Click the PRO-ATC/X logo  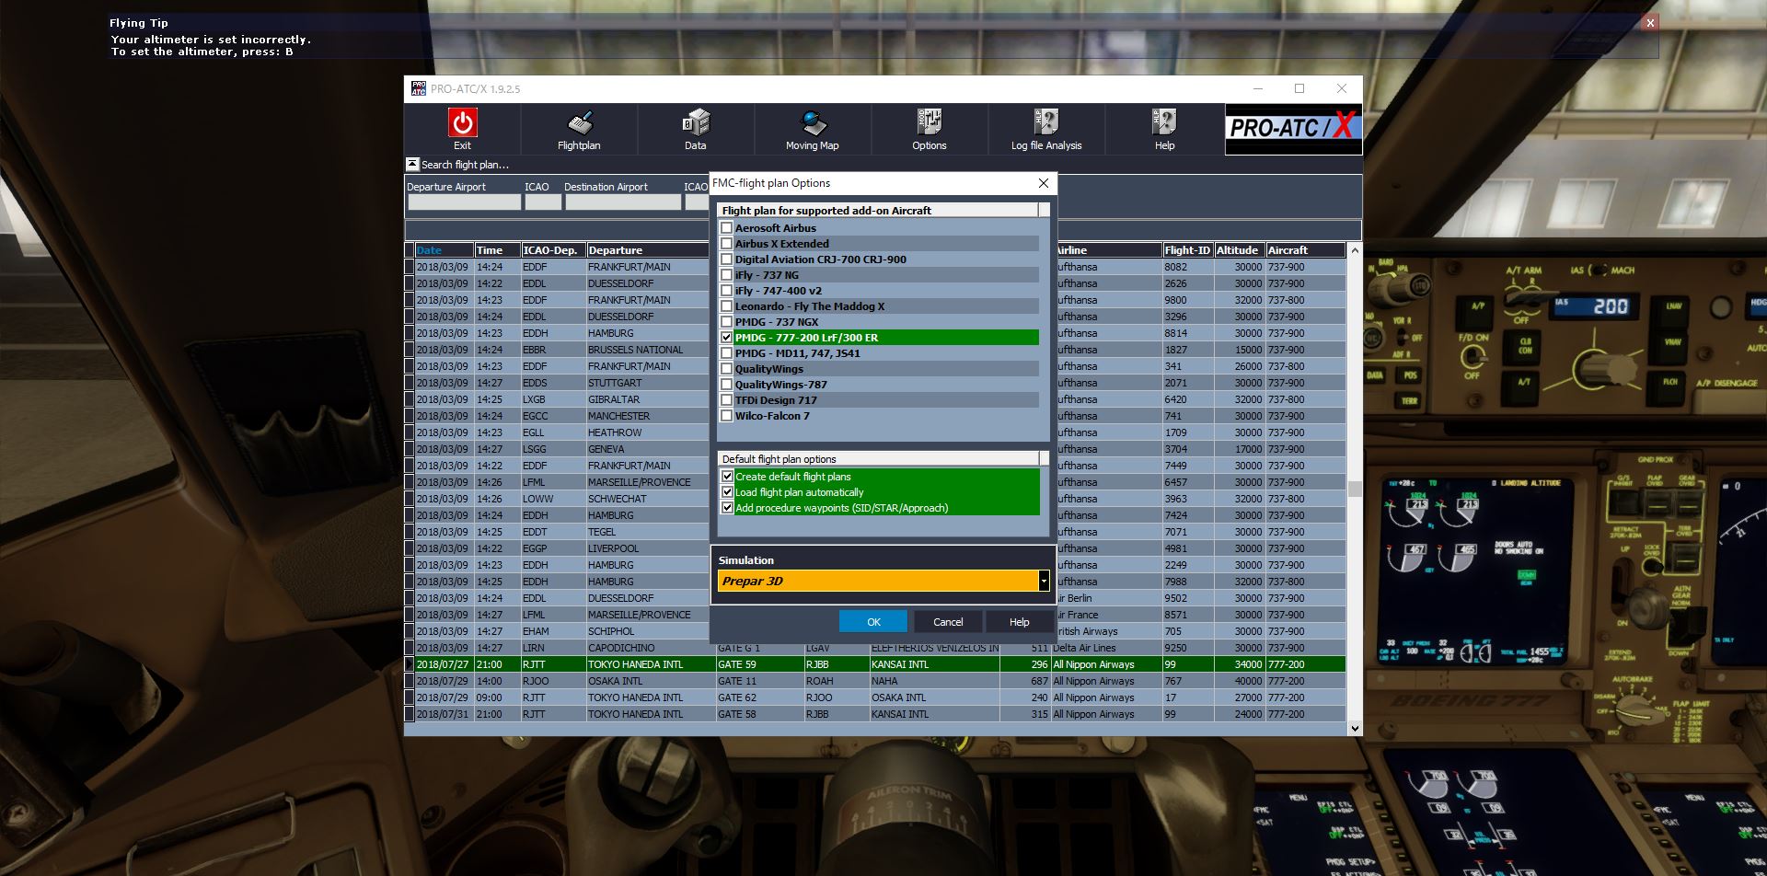point(1292,128)
